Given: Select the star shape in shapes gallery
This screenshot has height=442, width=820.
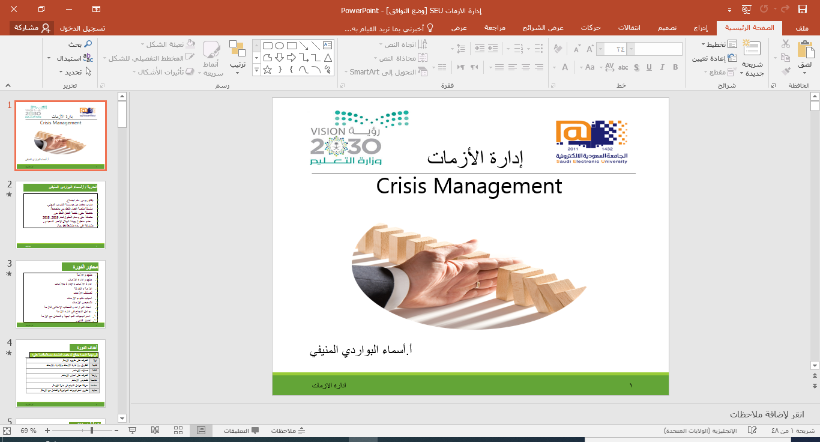Looking at the screenshot, I should tap(268, 70).
